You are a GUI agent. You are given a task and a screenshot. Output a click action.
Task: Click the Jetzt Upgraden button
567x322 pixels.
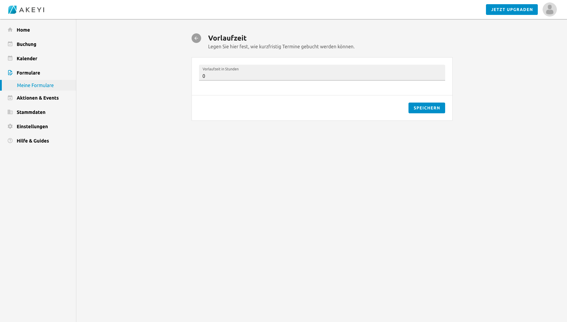pos(512,10)
